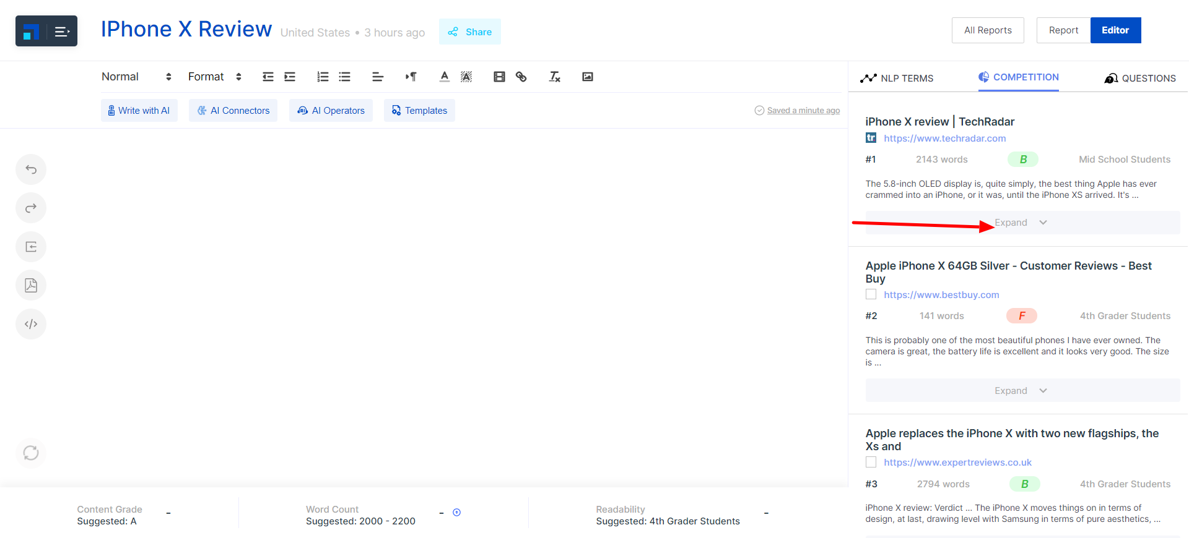The height and width of the screenshot is (538, 1189).
Task: Click '141 words' count
Action: [x=942, y=316]
